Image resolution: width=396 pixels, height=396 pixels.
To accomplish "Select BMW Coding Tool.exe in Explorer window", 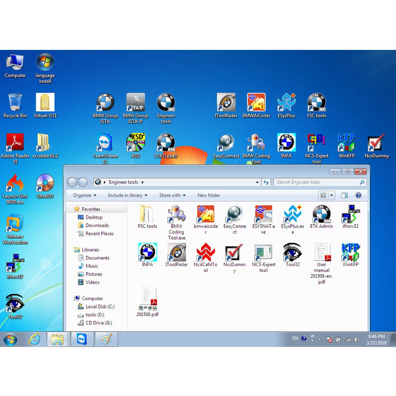I will click(177, 222).
